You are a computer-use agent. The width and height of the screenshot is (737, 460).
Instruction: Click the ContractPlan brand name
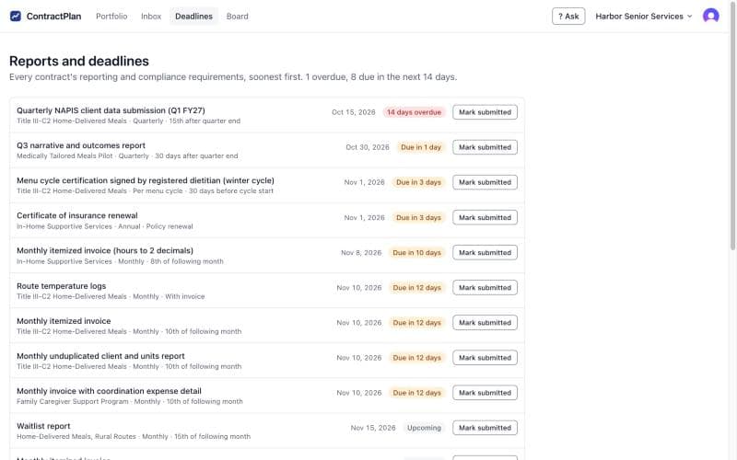53,16
